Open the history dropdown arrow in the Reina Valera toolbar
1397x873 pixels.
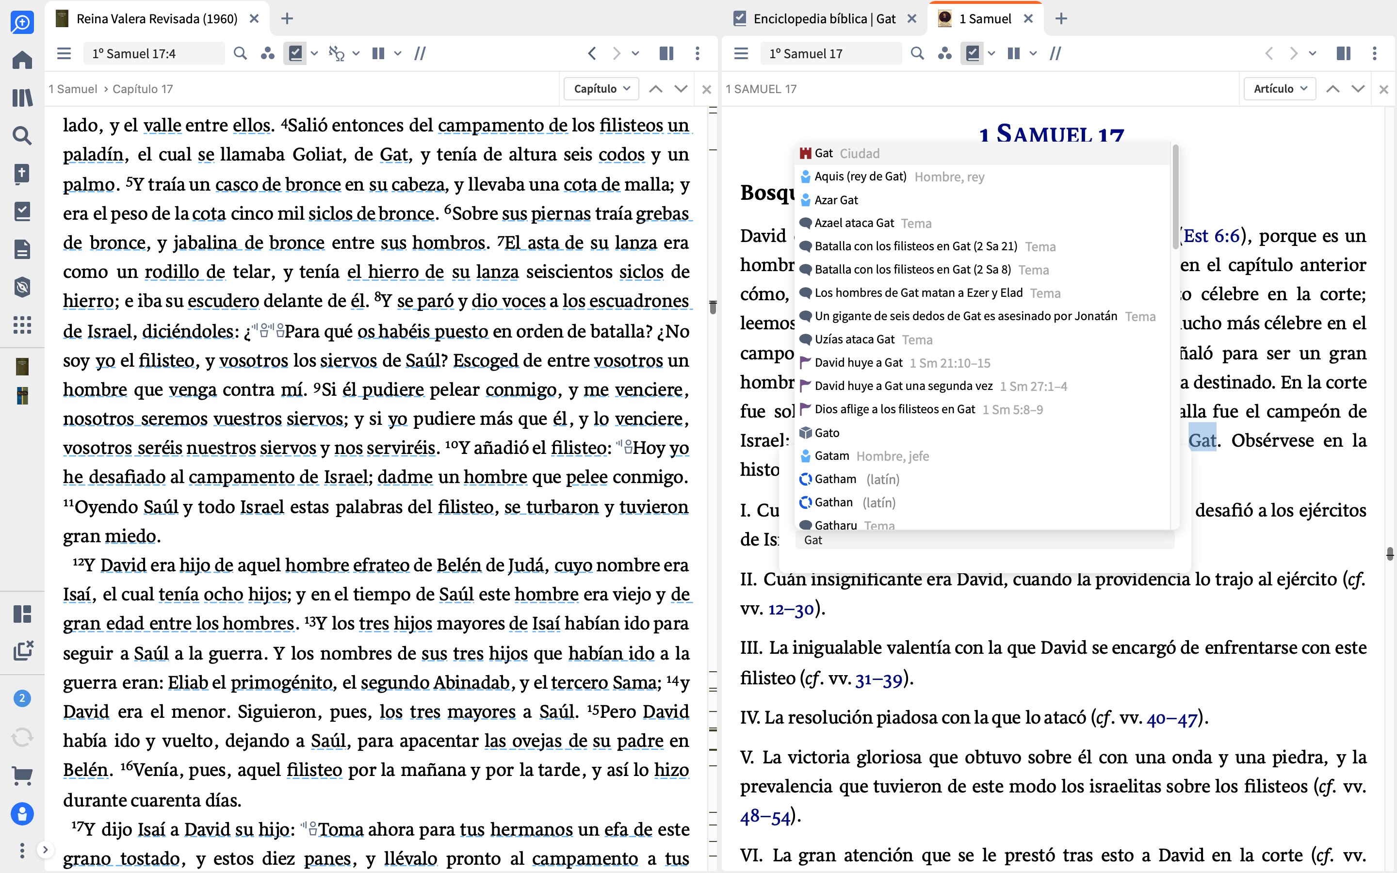point(635,54)
